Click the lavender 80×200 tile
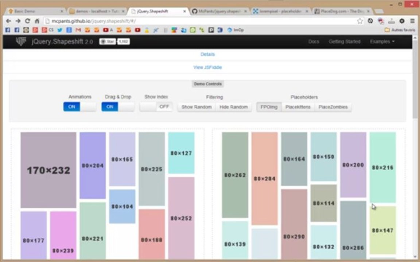The width and height of the screenshot is (420, 262). (x=353, y=165)
